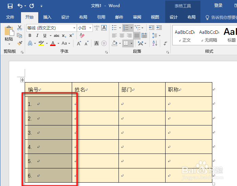Image resolution: width=237 pixels, height=186 pixels.
Task: Switch to the 引用 References tab
Action: click(x=101, y=17)
